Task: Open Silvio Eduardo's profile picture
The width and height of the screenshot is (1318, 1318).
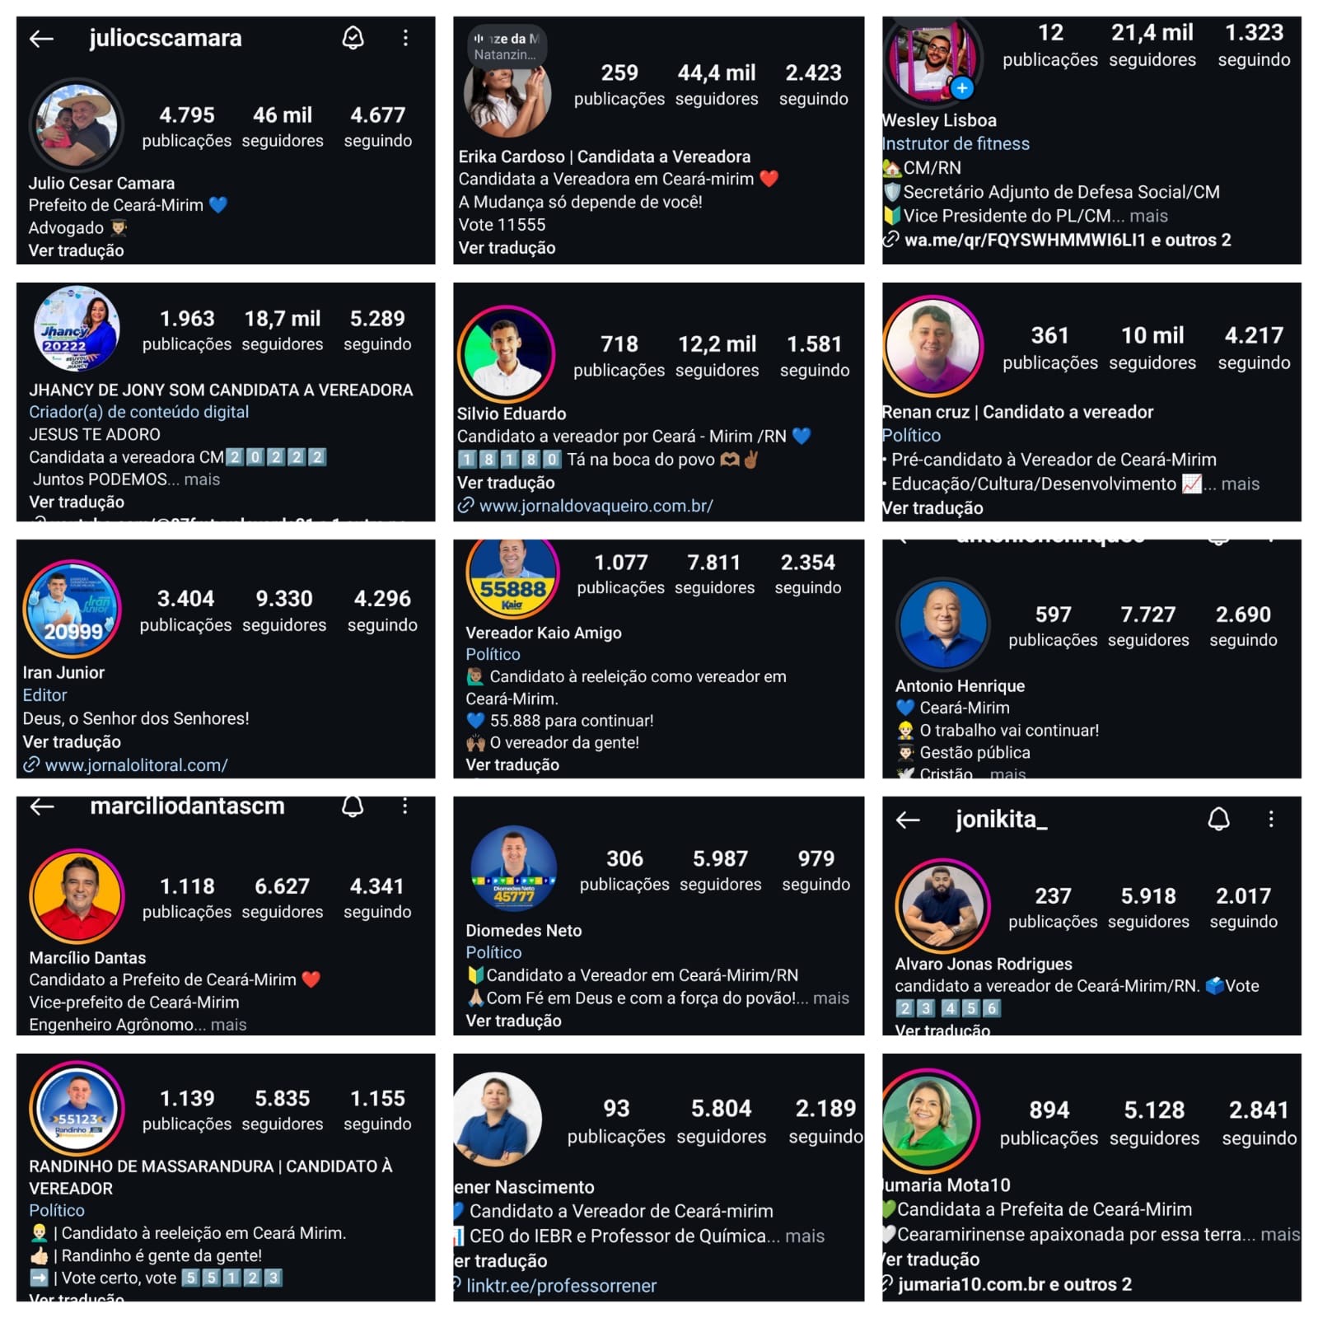Action: tap(506, 354)
